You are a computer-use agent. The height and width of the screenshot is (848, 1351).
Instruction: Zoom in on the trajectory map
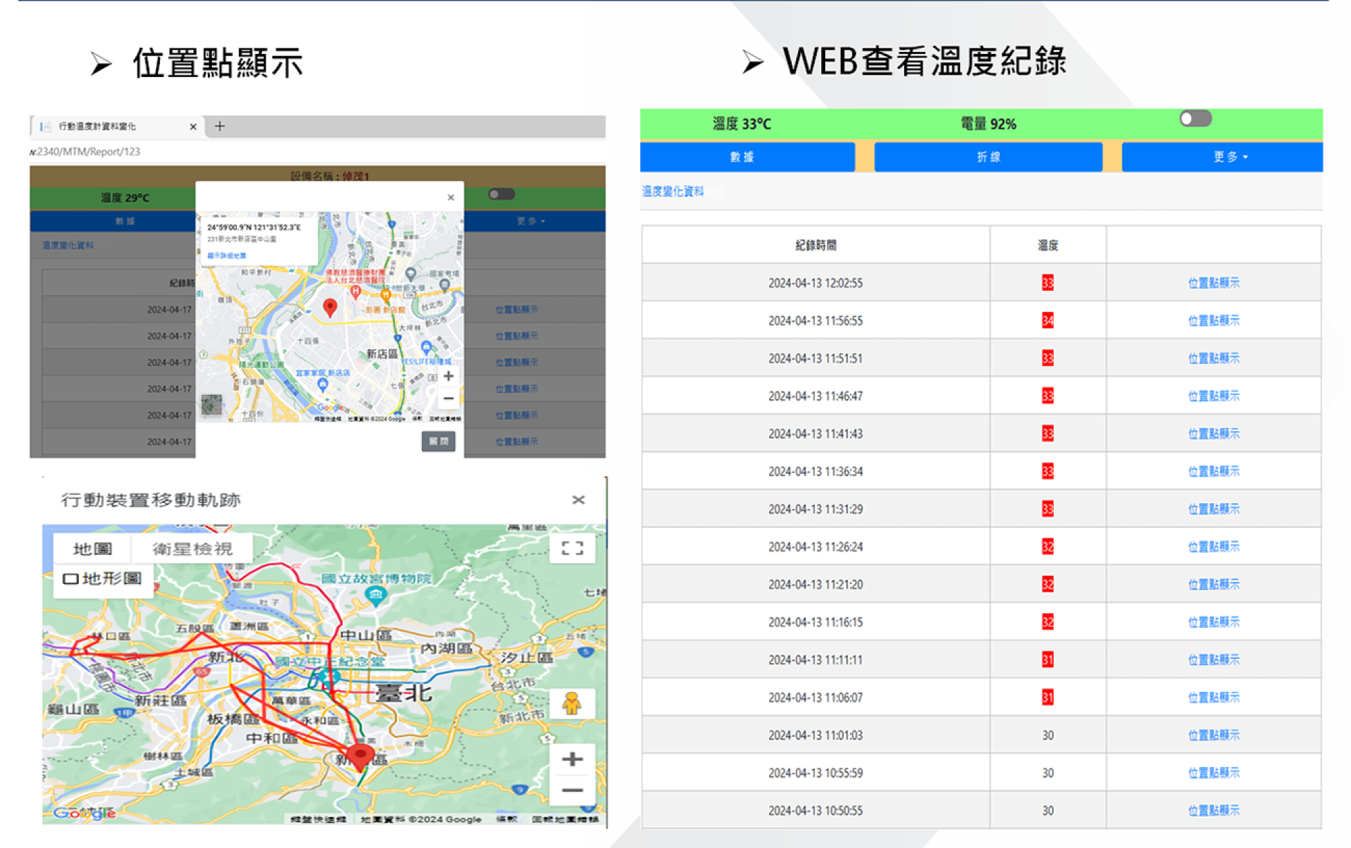pyautogui.click(x=572, y=759)
